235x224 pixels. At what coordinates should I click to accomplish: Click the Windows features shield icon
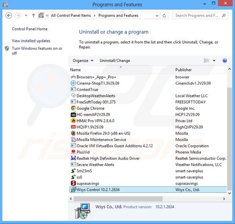(7, 49)
